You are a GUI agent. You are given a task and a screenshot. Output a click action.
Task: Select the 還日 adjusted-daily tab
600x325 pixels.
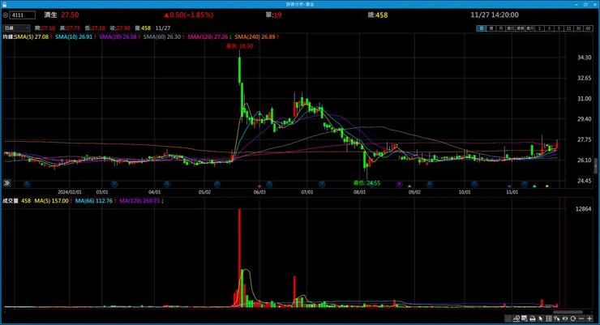coord(510,28)
